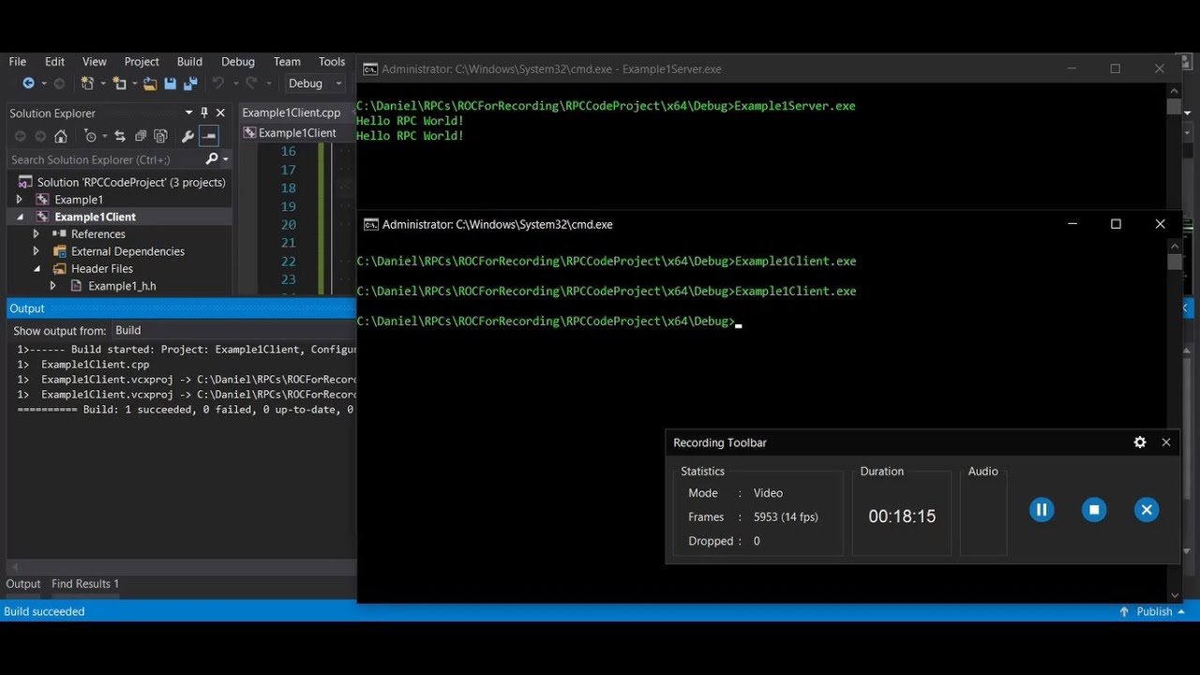This screenshot has width=1200, height=675.
Task: Open the View menu
Action: 95,61
